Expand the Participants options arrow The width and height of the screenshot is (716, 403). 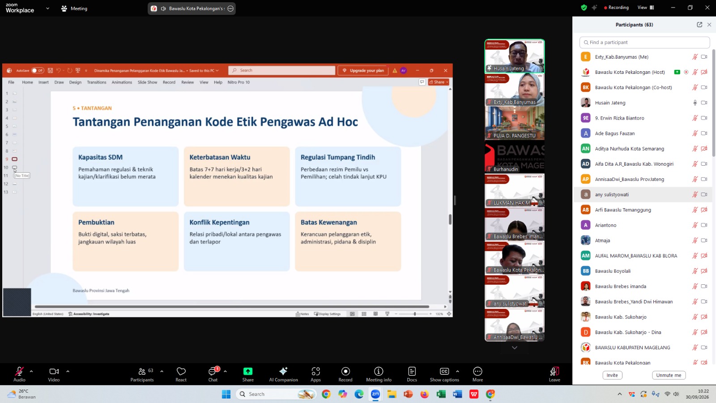coord(162,371)
